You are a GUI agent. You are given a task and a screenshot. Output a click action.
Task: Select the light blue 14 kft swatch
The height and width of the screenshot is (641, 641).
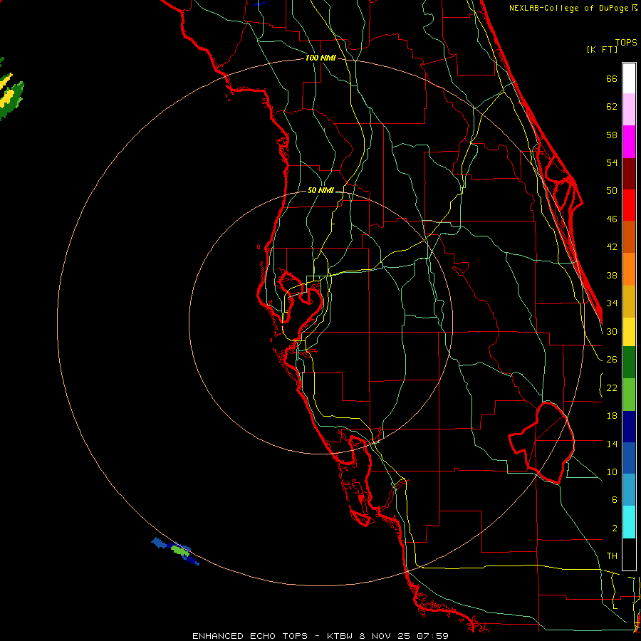(x=629, y=490)
